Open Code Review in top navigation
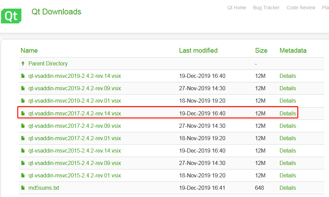Screen dimensions: 329x197 point(301,8)
